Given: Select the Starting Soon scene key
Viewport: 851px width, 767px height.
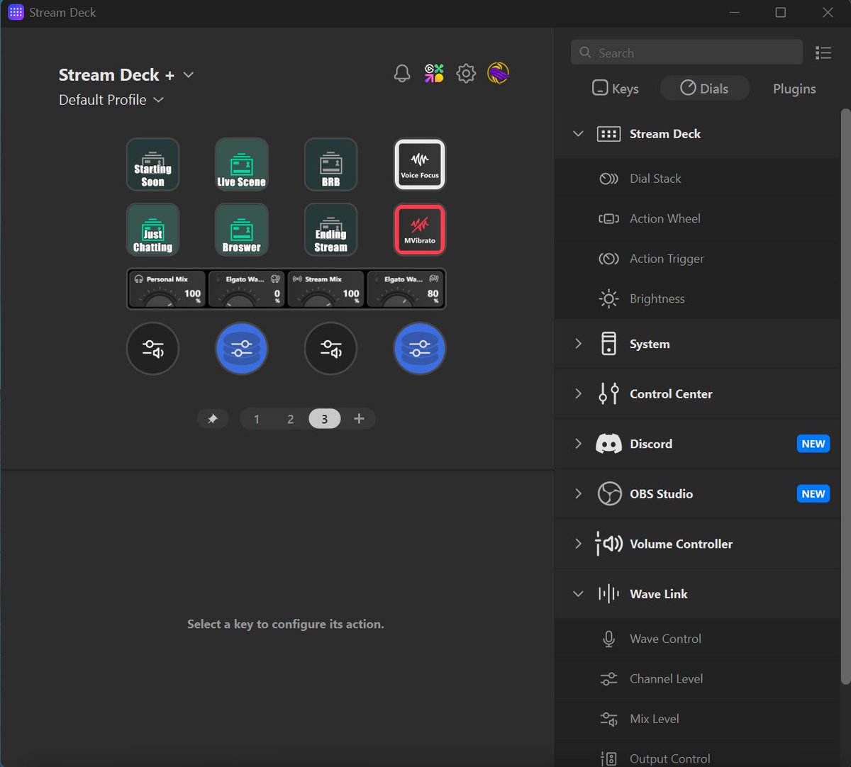Looking at the screenshot, I should (152, 164).
